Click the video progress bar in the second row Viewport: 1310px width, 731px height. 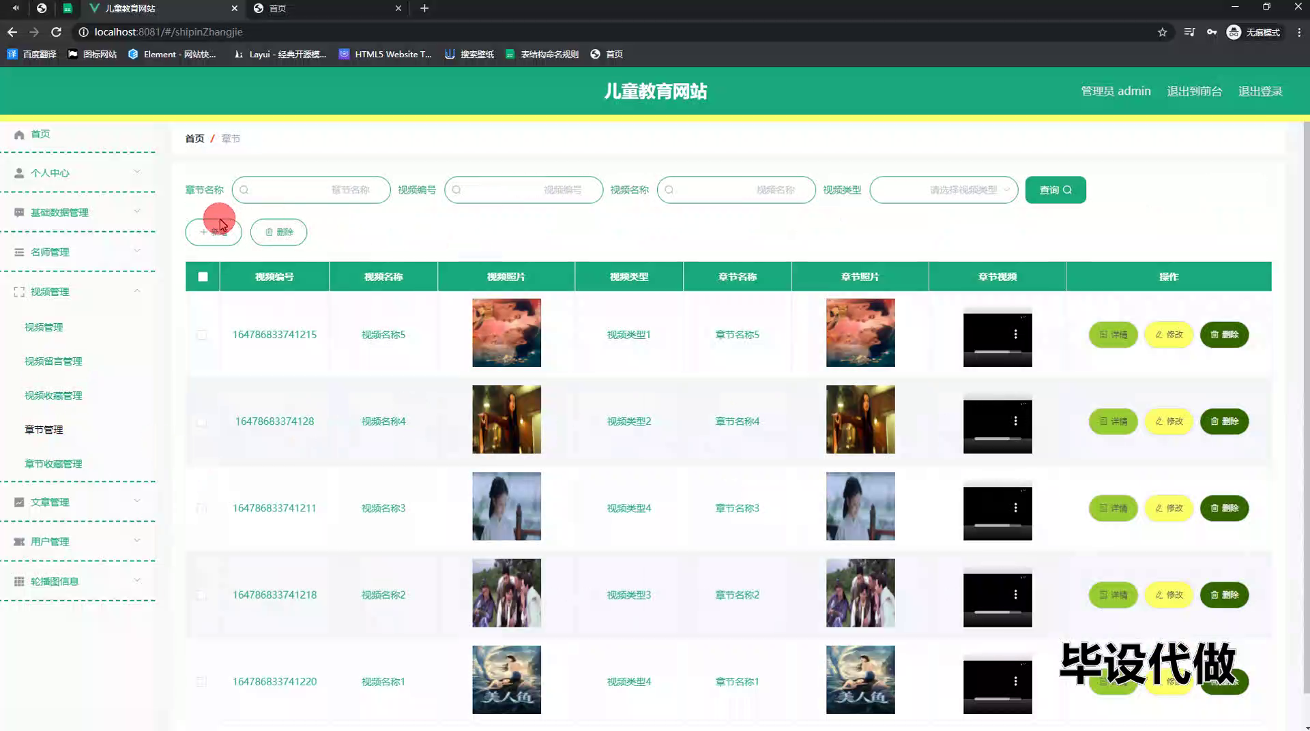point(997,438)
